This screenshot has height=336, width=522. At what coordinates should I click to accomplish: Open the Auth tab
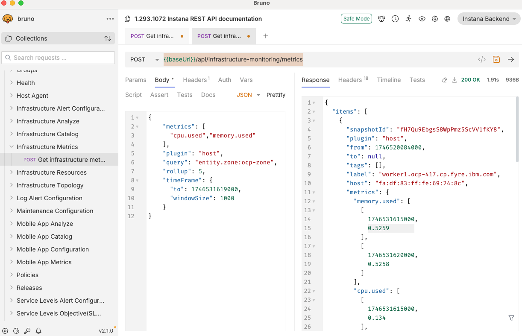[x=225, y=80]
